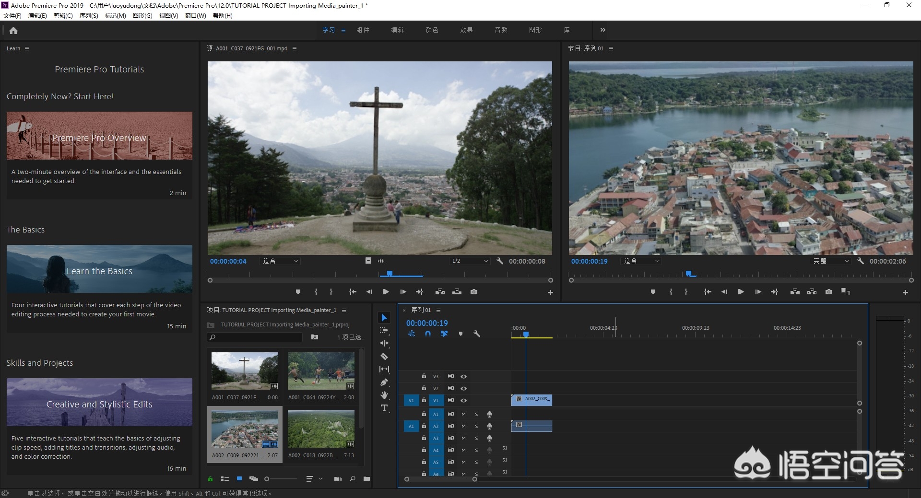Go to In point in Source monitor
This screenshot has height=498, width=921.
[x=353, y=292]
